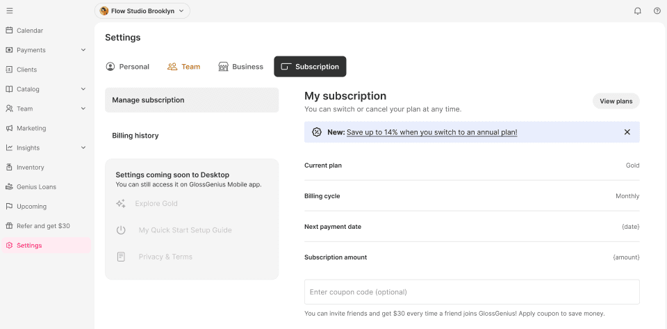The height and width of the screenshot is (329, 667).
Task: Expand the Team sidebar chevron
Action: click(x=83, y=109)
